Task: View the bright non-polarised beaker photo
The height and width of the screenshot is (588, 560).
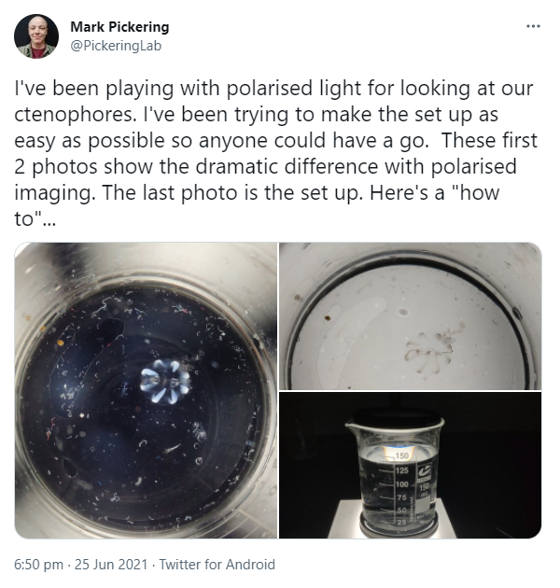Action: (411, 315)
